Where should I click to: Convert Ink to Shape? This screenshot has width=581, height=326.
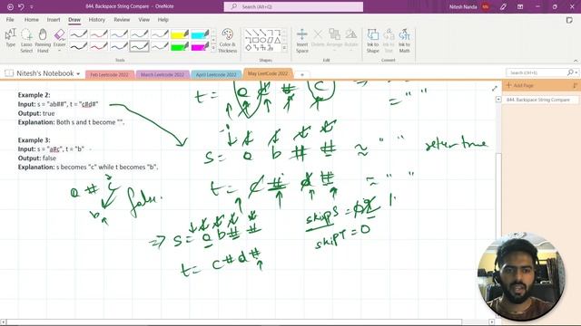pos(373,41)
